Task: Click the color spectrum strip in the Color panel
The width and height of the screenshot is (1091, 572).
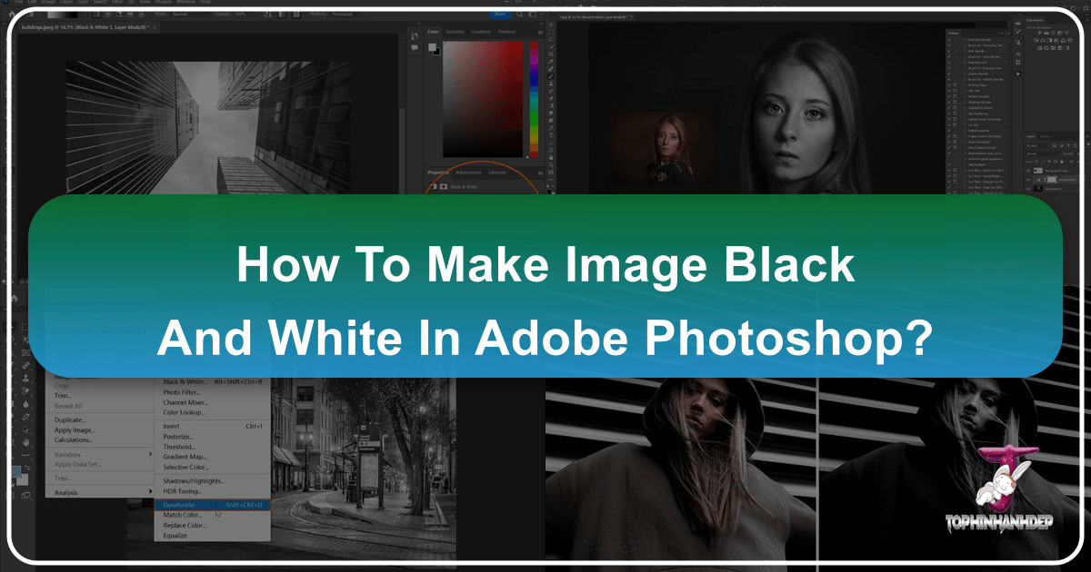Action: point(534,100)
